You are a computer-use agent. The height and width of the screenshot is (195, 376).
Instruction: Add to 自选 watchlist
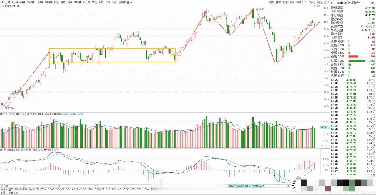(320, 2)
